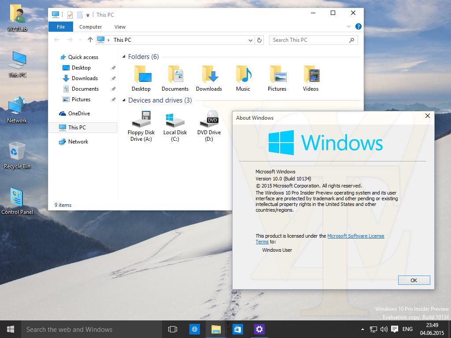Click the breadcrumb chevron before This PC
This screenshot has width=451, height=338.
[108, 40]
